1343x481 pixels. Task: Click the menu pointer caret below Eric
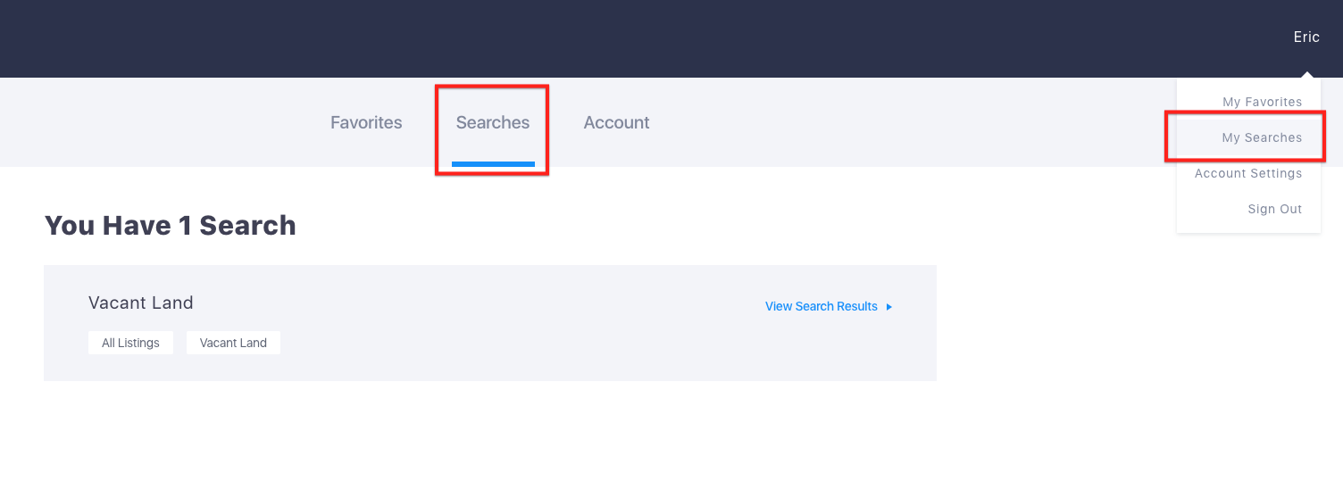(x=1306, y=74)
